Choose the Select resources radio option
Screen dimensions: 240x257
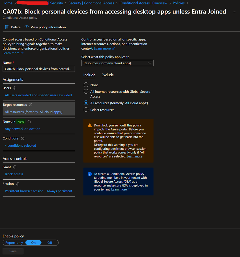pyautogui.click(x=86, y=110)
